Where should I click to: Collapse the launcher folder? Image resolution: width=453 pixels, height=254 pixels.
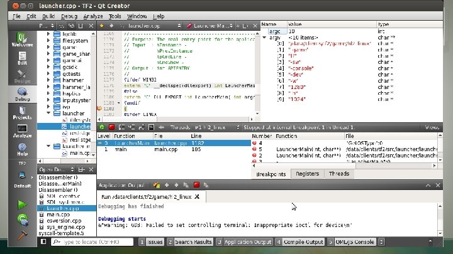click(x=48, y=113)
